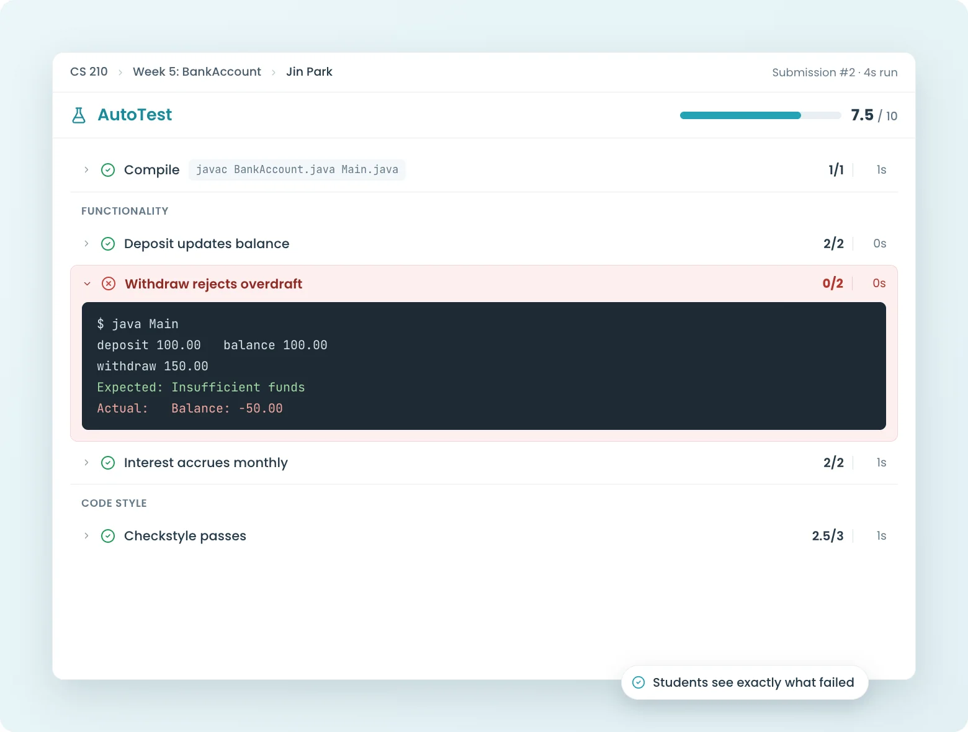Click the Checkstyle passes title
Viewport: 968px width, 732px height.
point(185,536)
